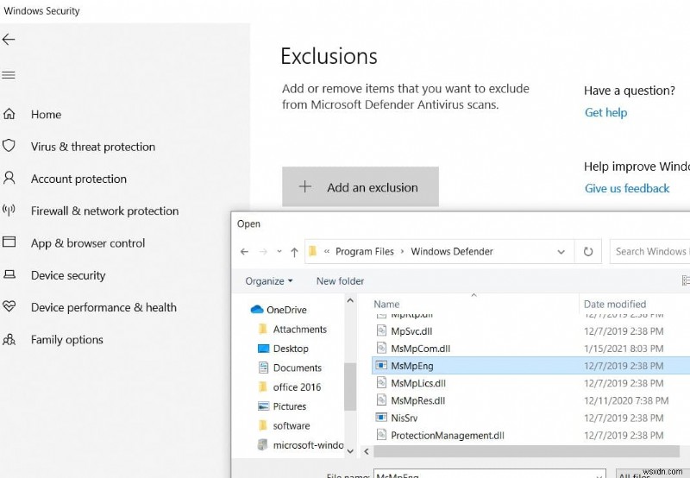The width and height of the screenshot is (690, 478).
Task: Click horizontal scrollbar left arrow in file list
Action: tap(366, 451)
